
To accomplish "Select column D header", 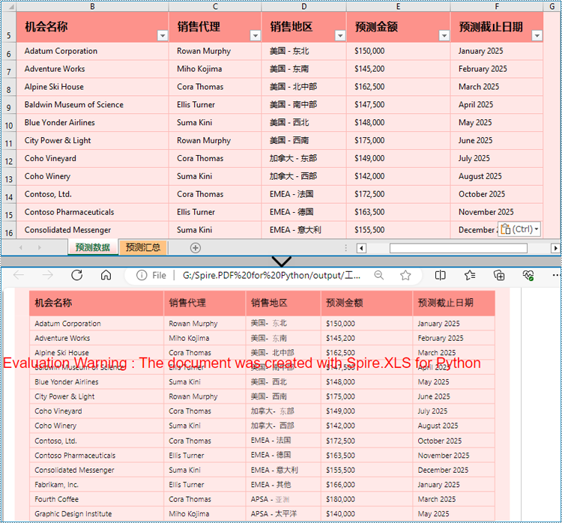I will (x=304, y=7).
